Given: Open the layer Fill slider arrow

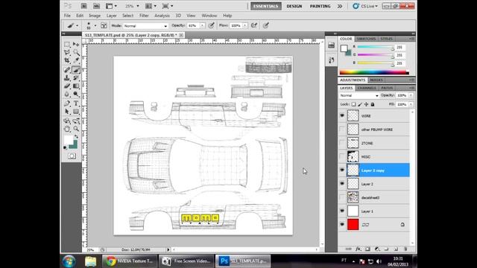Looking at the screenshot, I should tap(411, 104).
